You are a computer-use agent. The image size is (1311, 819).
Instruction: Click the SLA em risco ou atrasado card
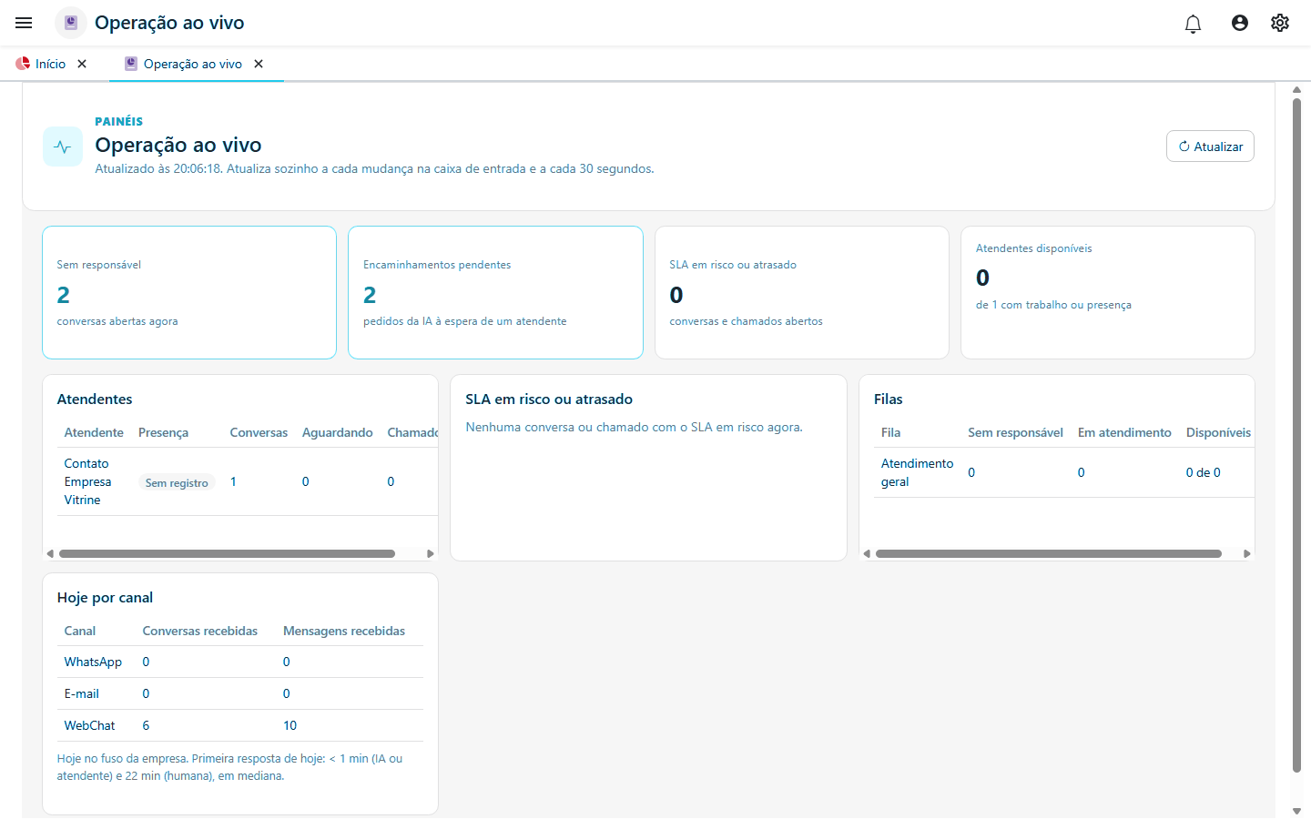tap(801, 292)
